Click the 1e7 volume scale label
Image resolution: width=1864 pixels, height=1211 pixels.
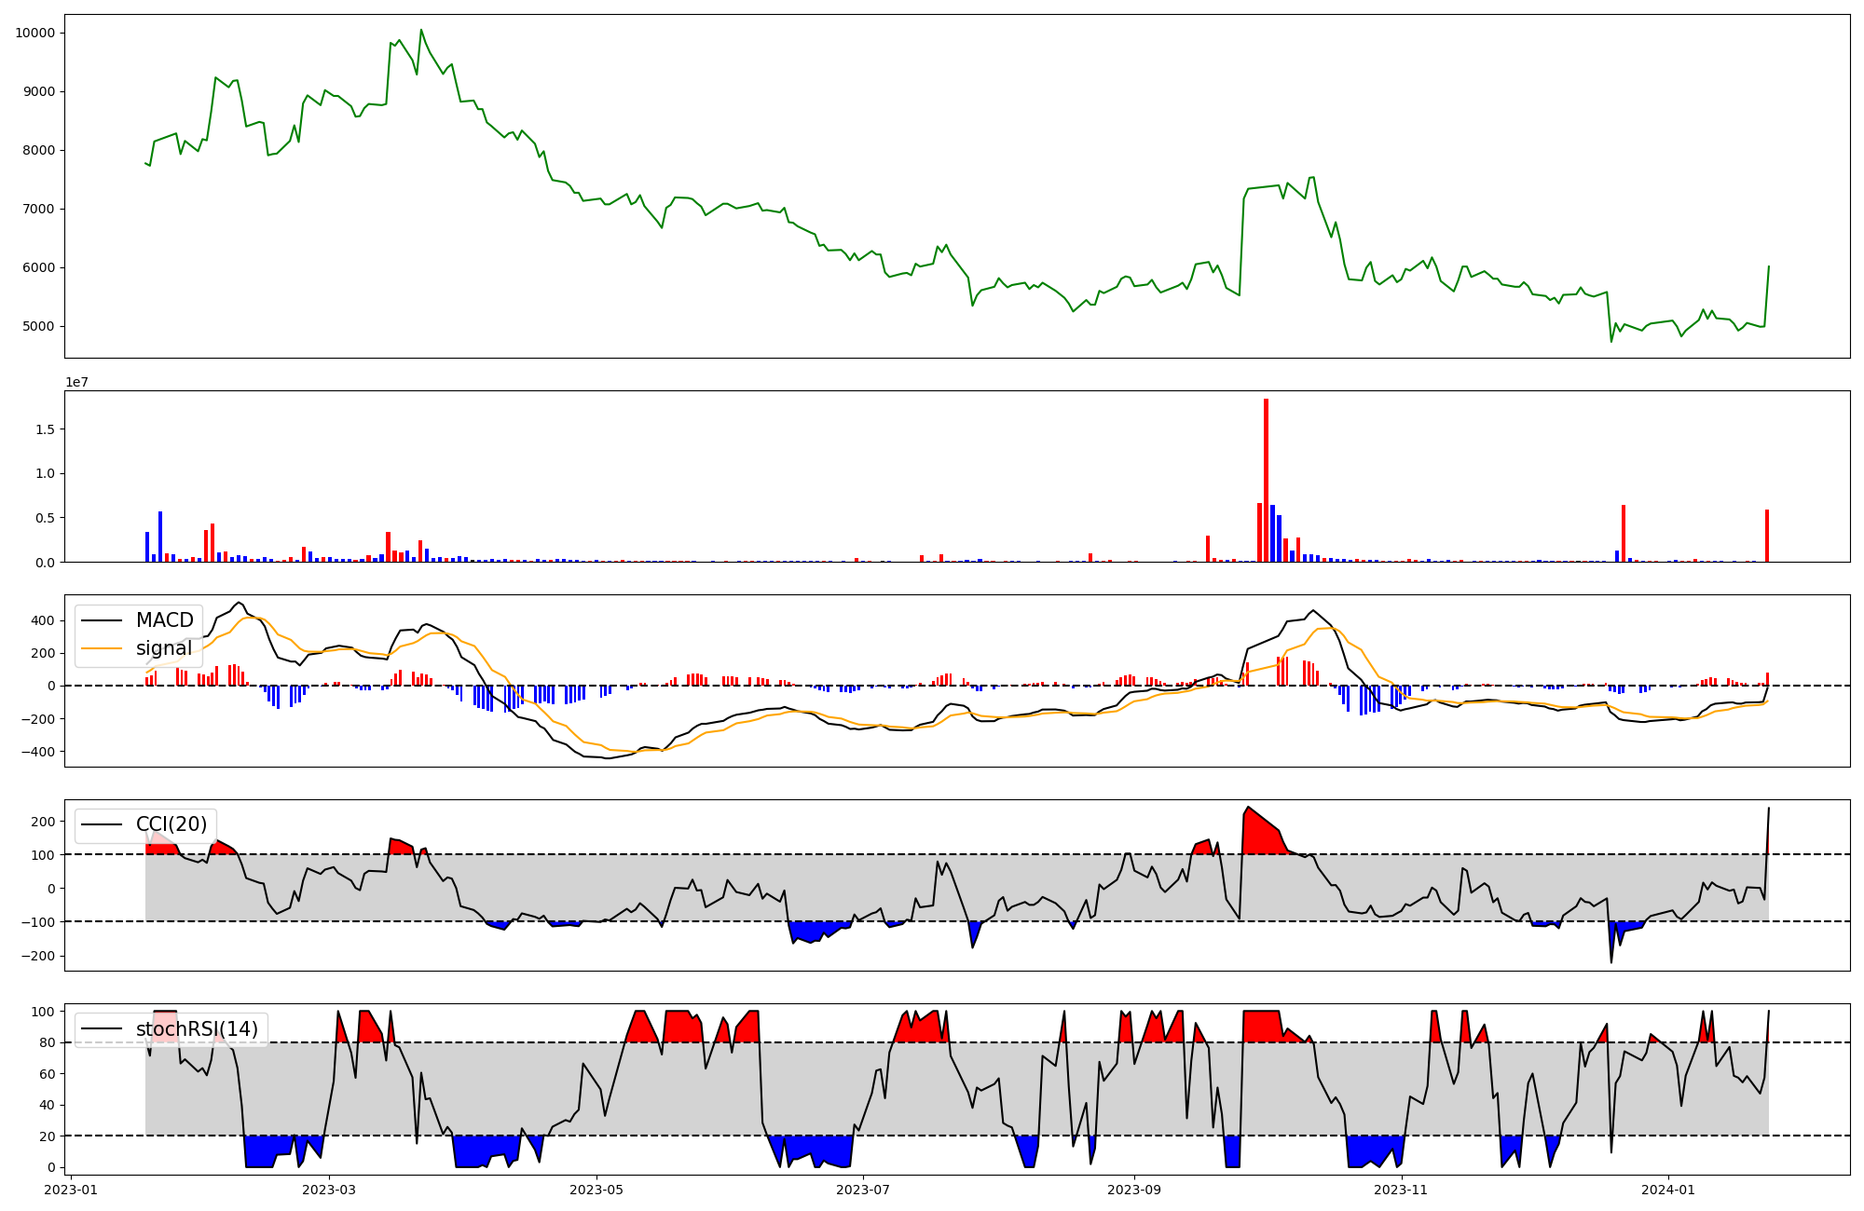(x=76, y=382)
